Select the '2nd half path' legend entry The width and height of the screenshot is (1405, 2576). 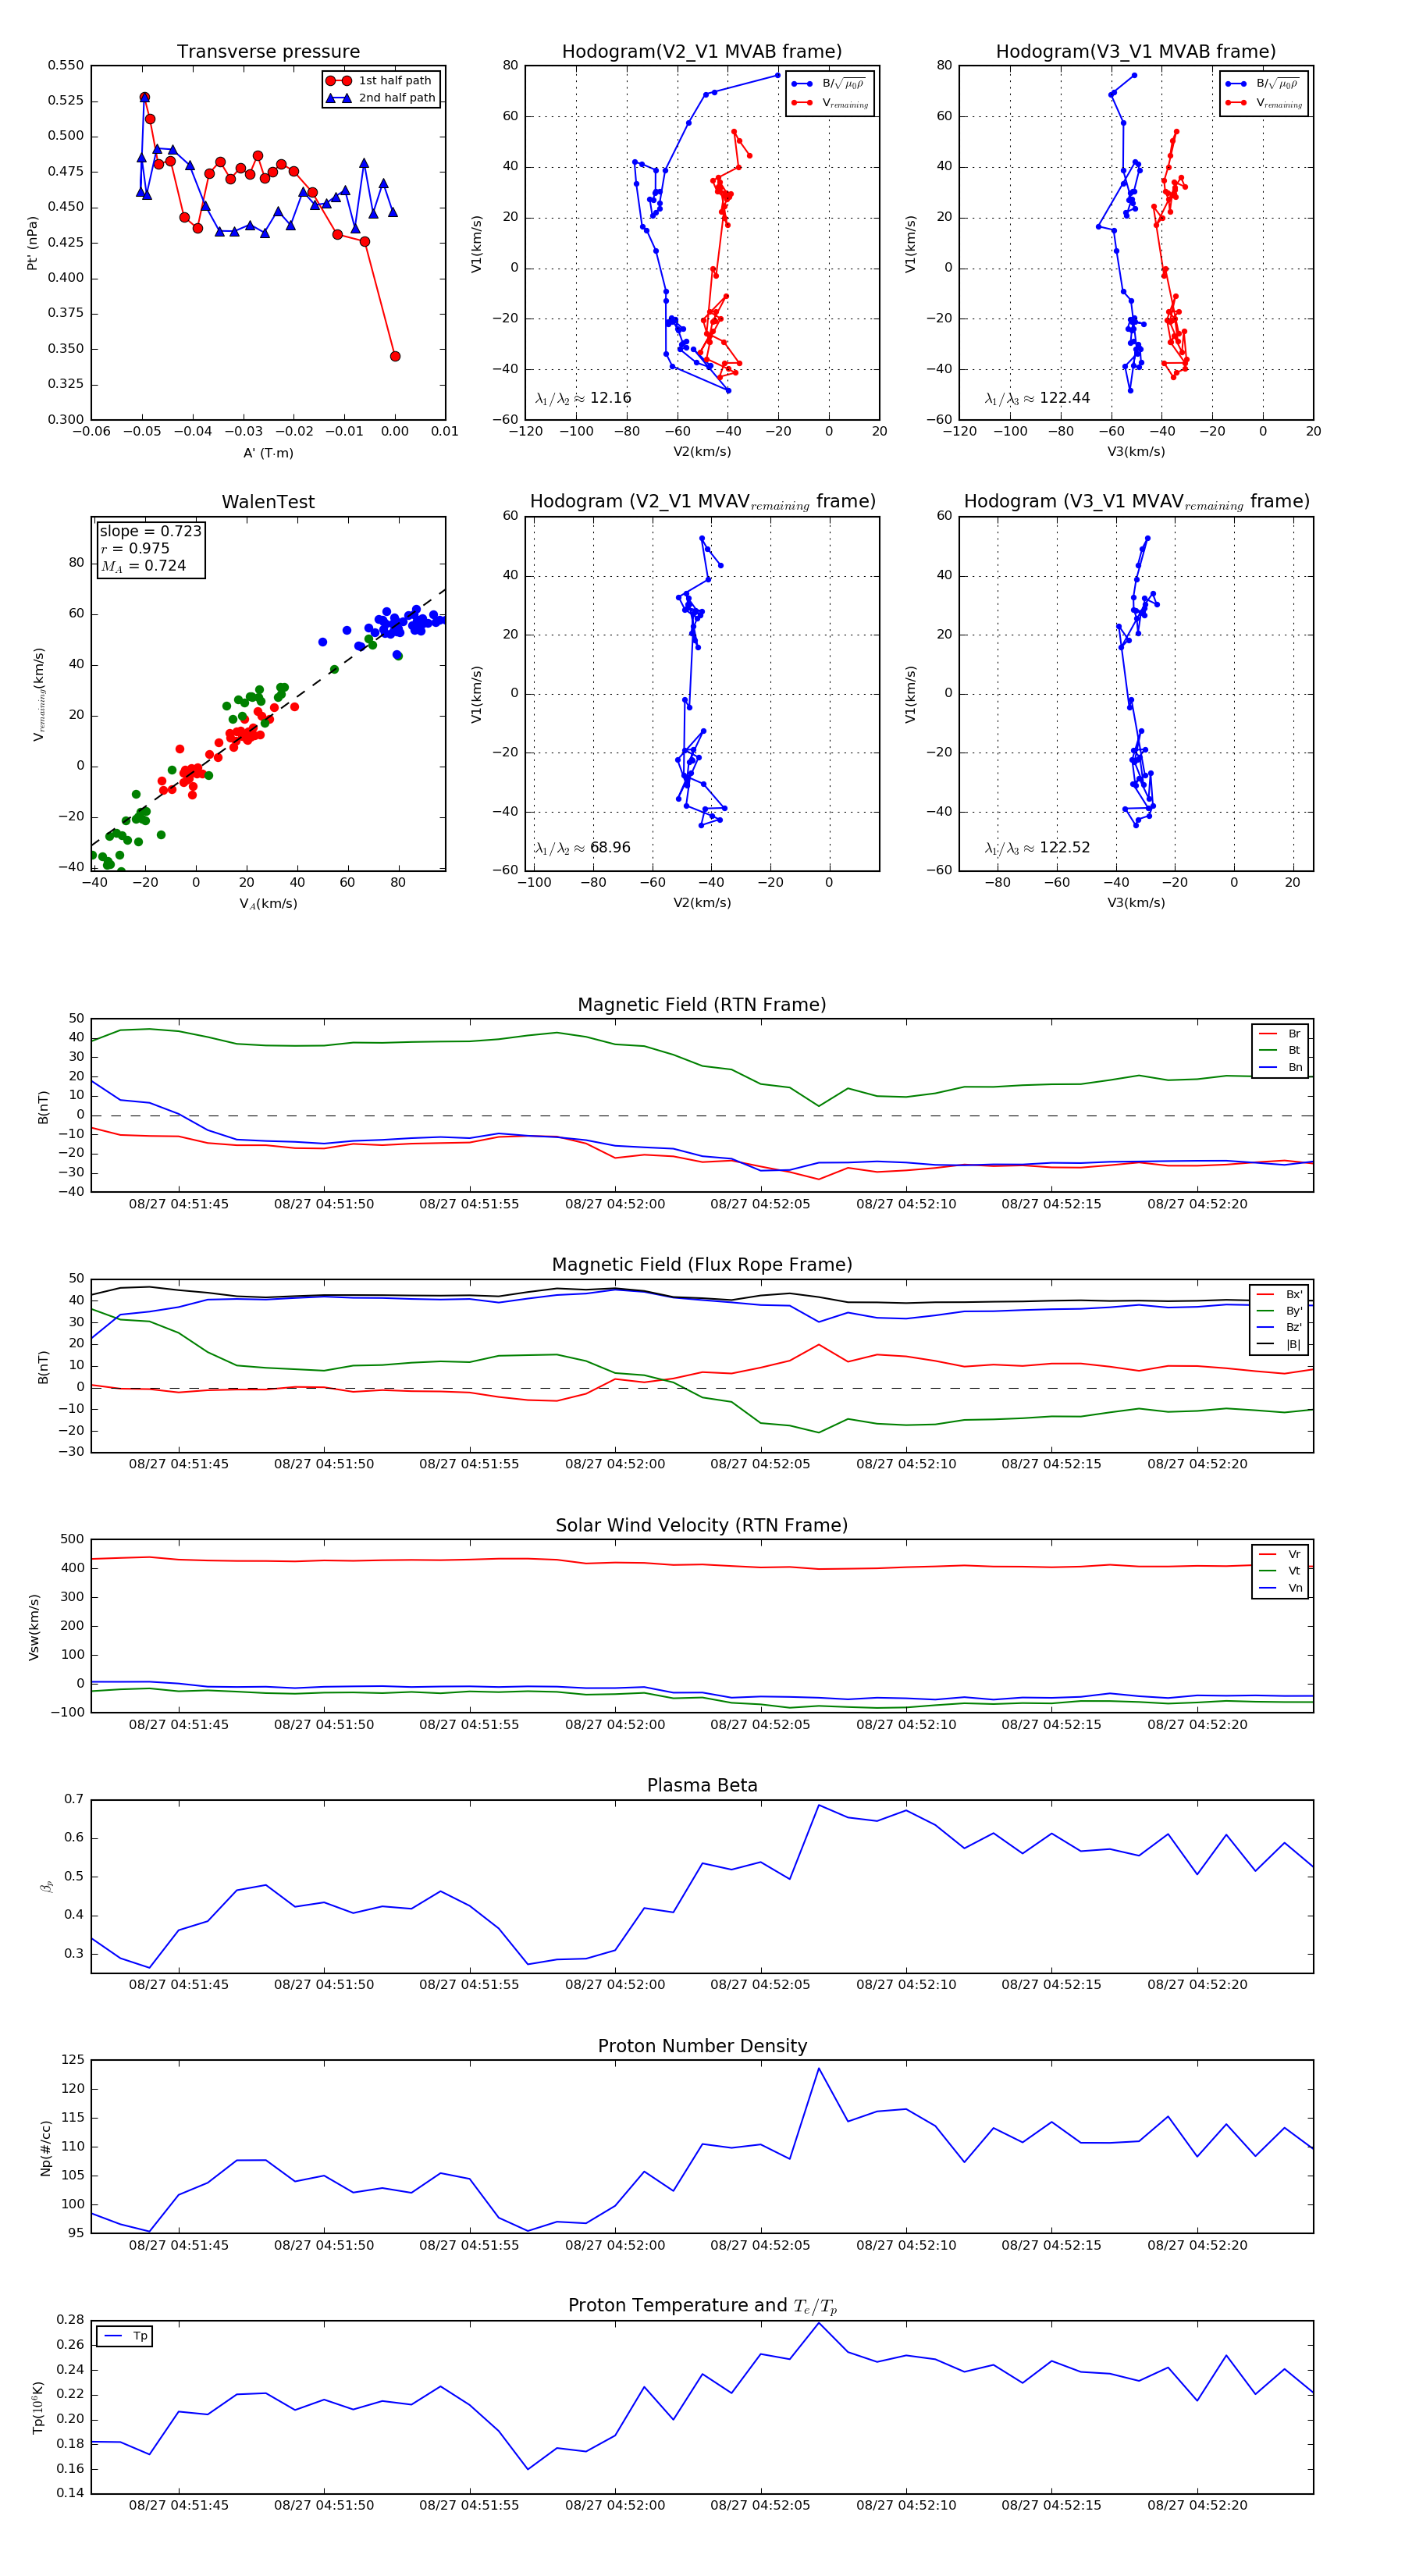381,98
